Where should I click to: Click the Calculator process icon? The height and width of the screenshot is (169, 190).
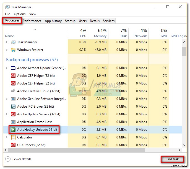[13, 137]
